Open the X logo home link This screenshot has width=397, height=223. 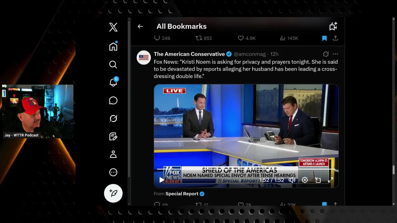pyautogui.click(x=113, y=27)
